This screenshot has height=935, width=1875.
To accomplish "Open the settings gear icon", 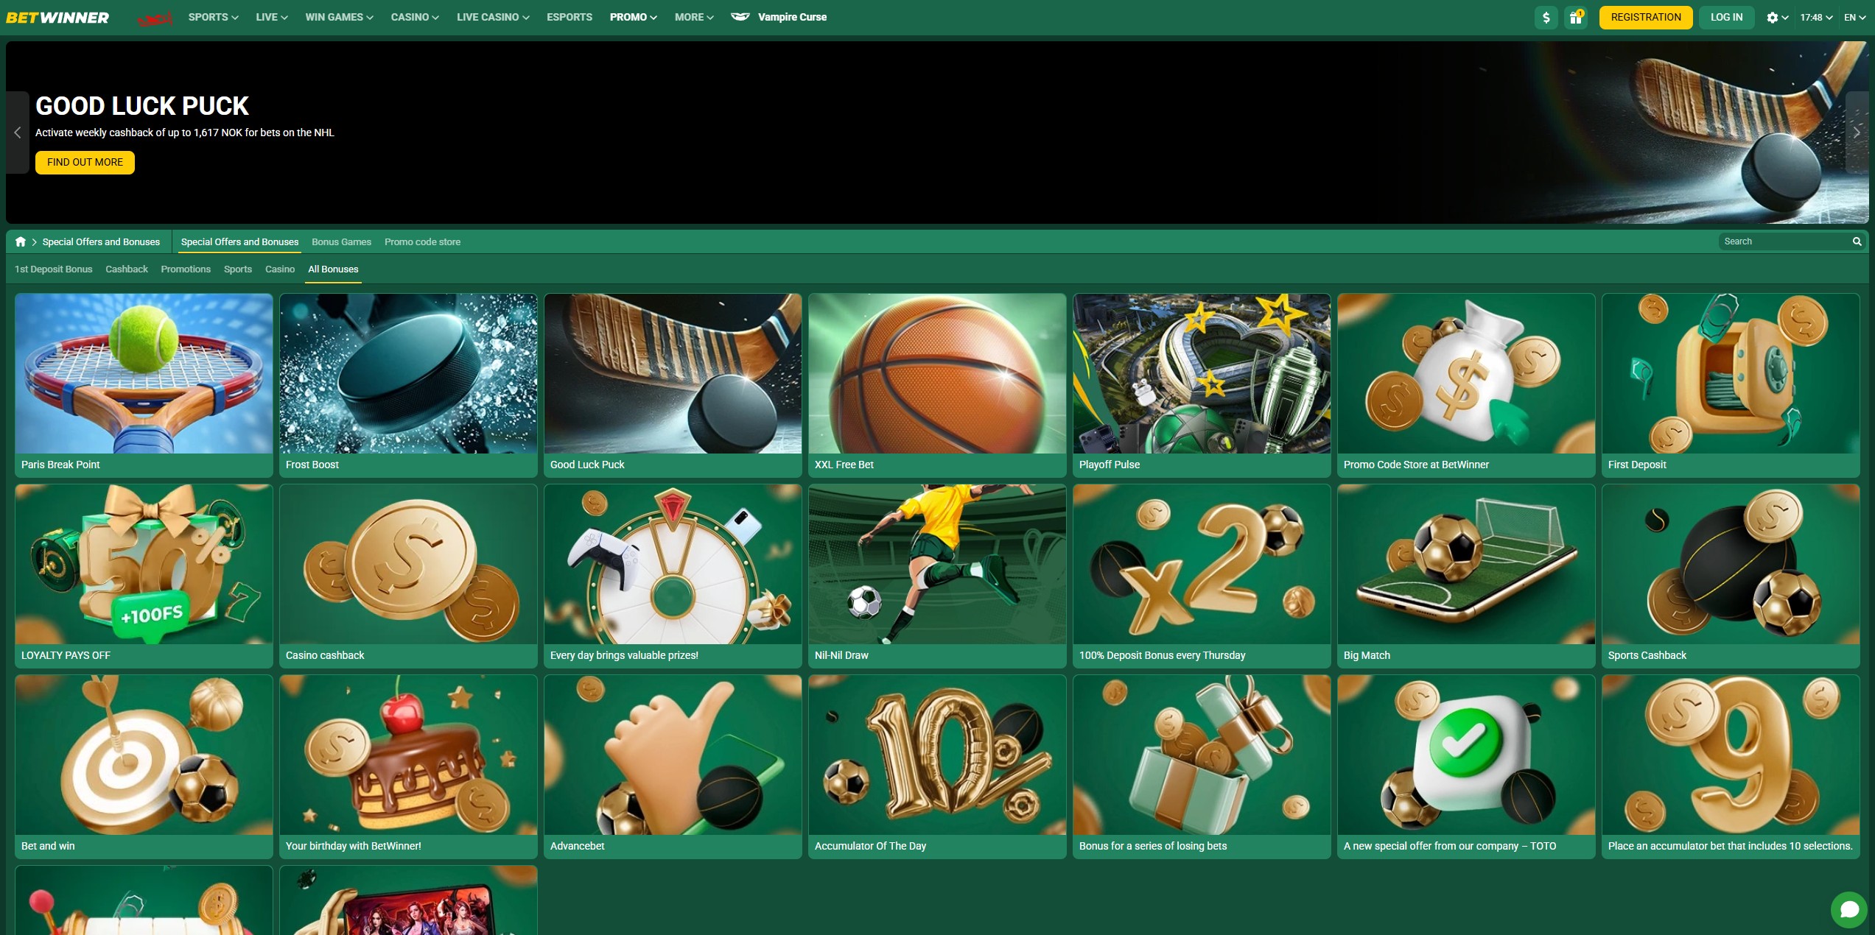I will [x=1772, y=18].
